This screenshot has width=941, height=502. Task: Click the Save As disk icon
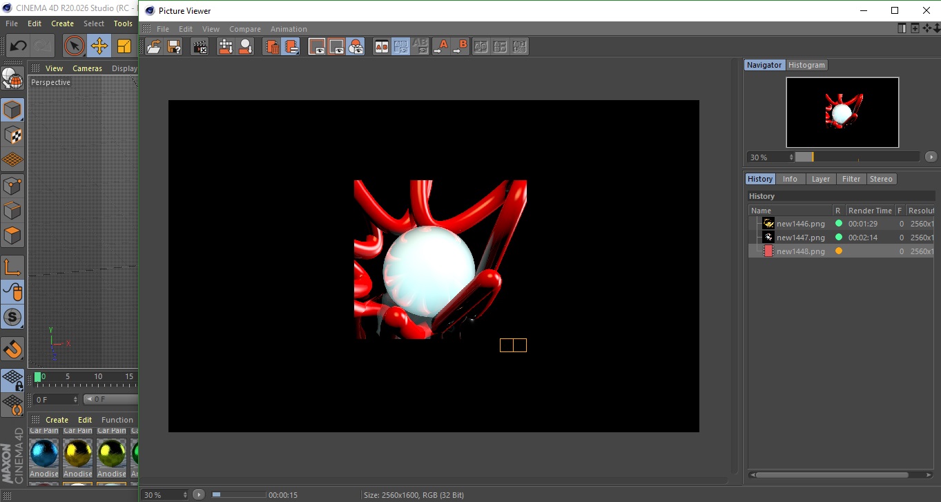click(175, 47)
